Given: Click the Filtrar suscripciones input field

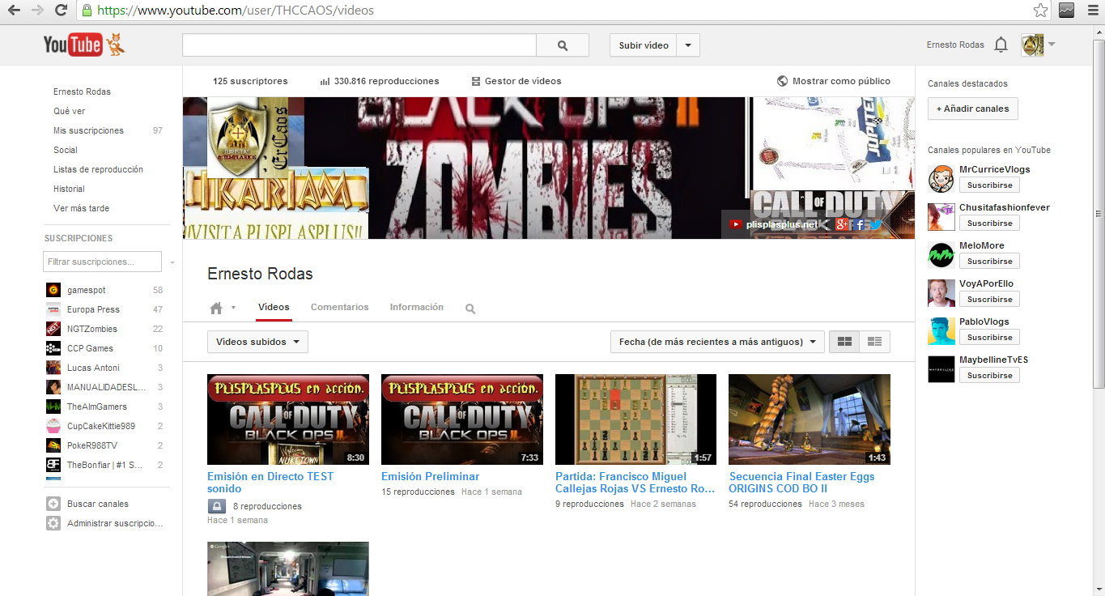Looking at the screenshot, I should 104,262.
